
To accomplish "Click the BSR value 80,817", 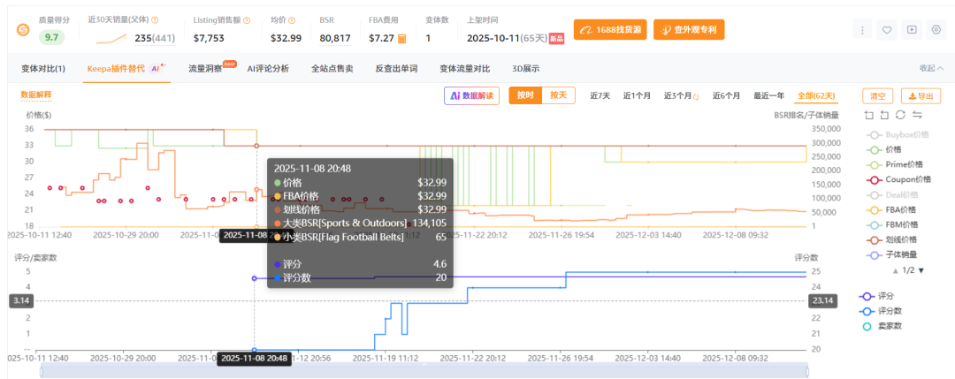I will pyautogui.click(x=335, y=38).
